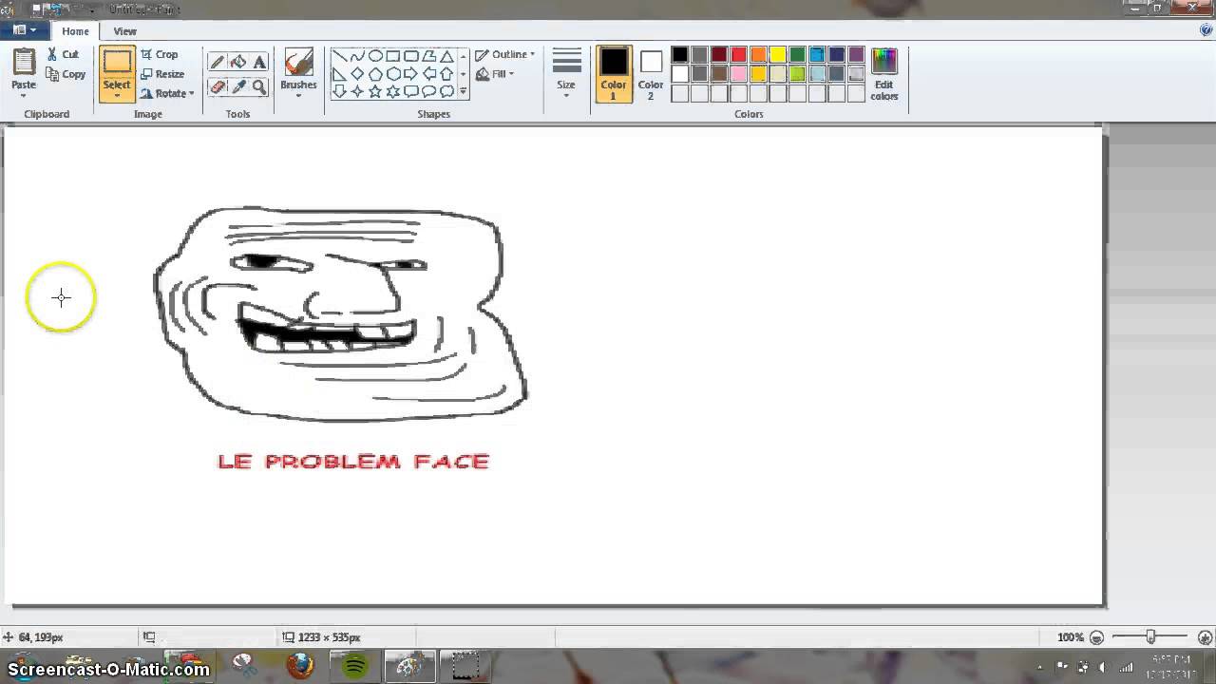Click the Crop button

tap(160, 55)
